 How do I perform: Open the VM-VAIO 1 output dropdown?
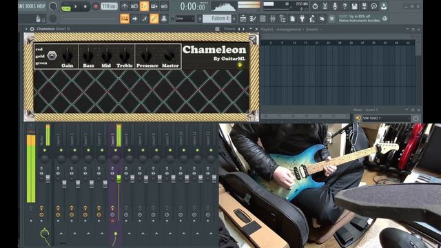[386, 118]
